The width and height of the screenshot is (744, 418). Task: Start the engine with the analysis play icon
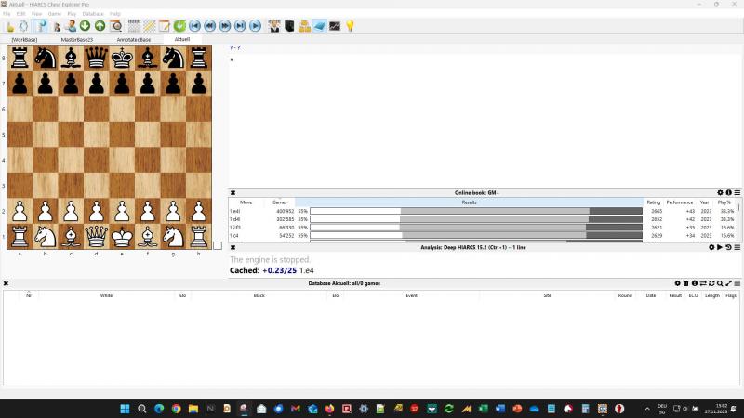720,247
